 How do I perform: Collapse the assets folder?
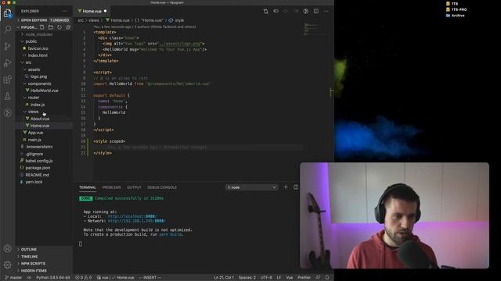(x=45, y=69)
